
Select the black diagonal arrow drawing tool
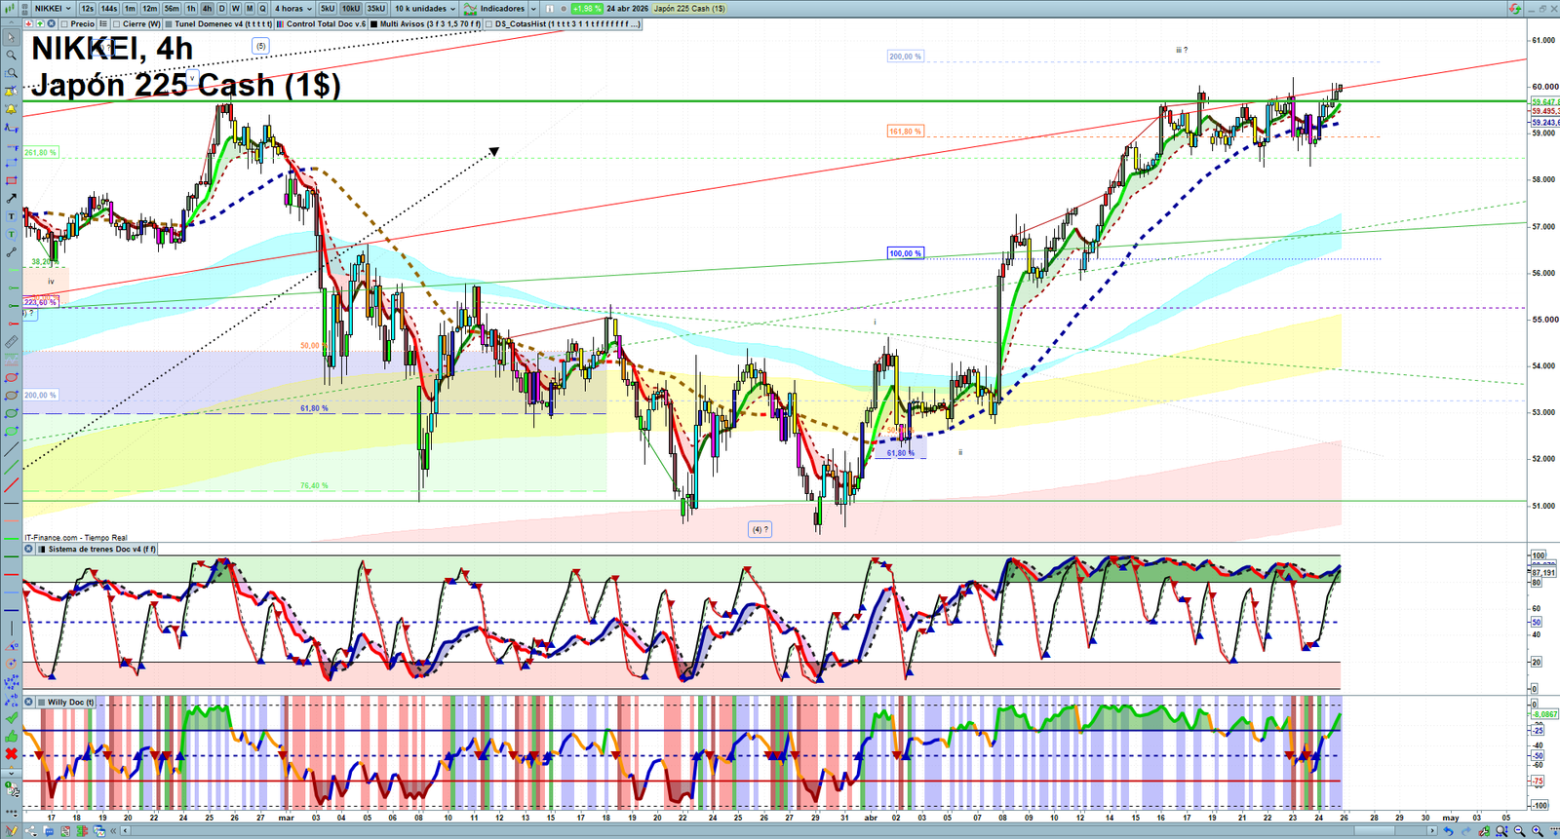point(11,198)
